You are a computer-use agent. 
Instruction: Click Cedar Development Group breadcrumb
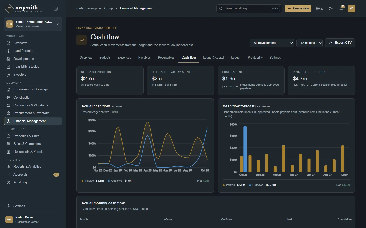point(95,8)
